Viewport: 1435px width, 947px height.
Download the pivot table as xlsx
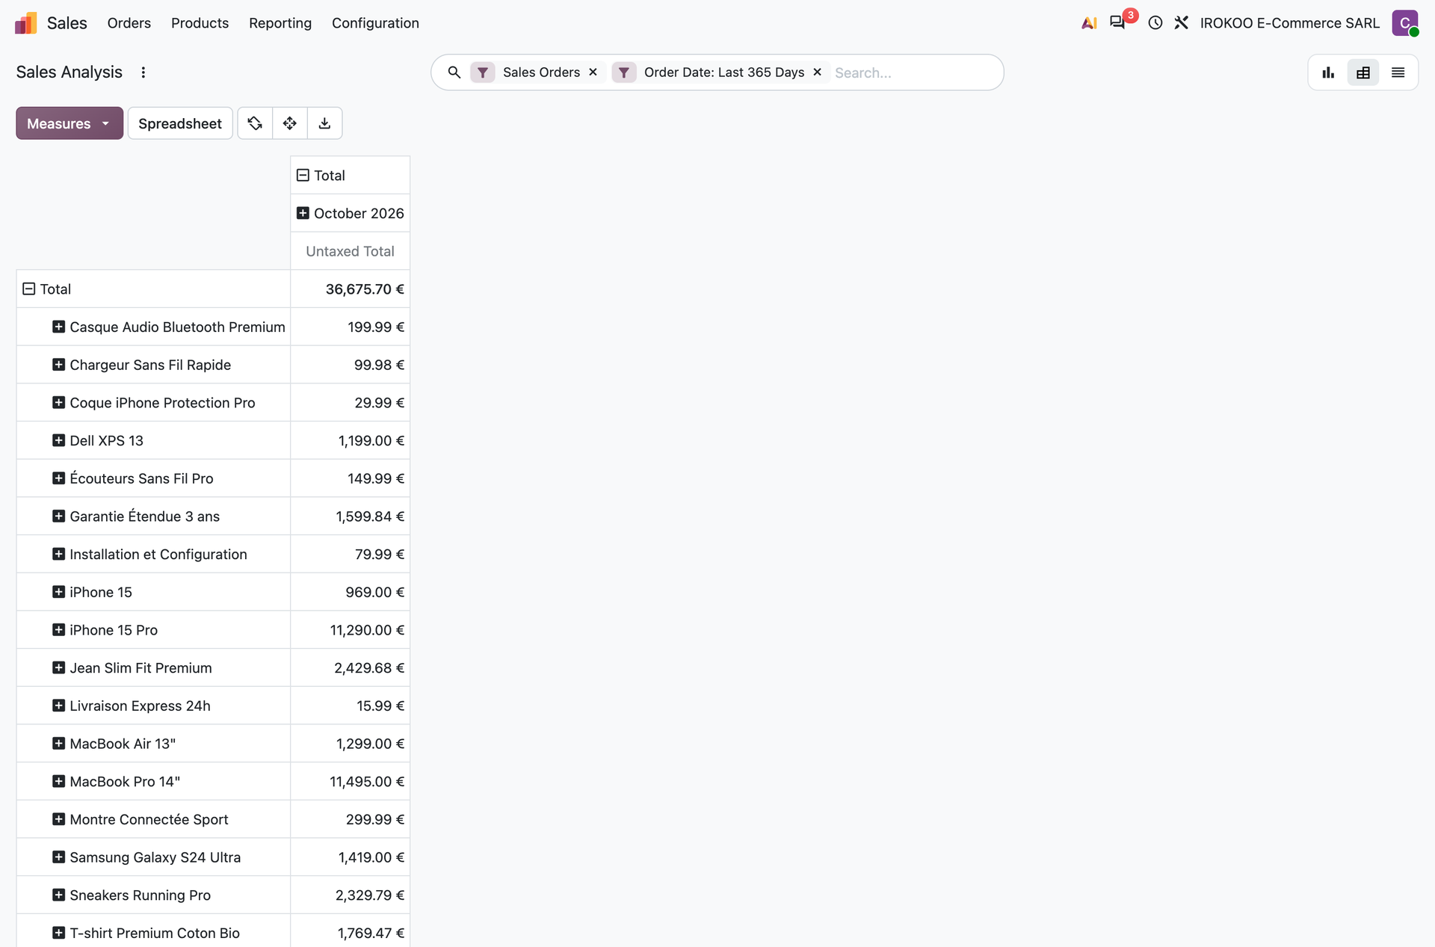tap(324, 123)
